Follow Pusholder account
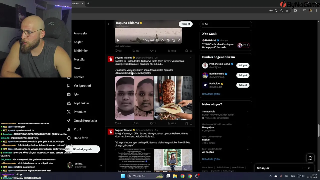This screenshot has width=320, height=180. 243,85
